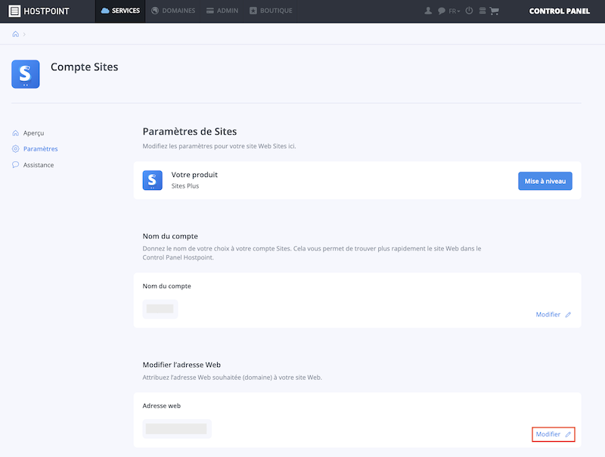Select Aperçu in the sidebar

[x=28, y=133]
